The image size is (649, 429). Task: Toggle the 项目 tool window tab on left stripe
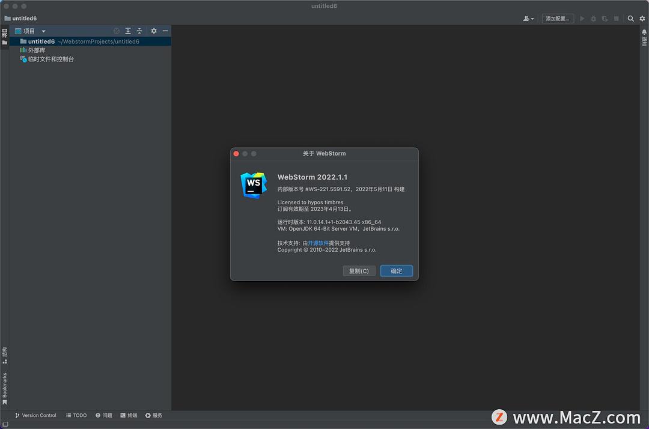click(x=5, y=37)
